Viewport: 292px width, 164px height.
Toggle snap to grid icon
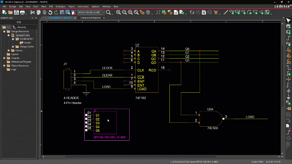click(62, 12)
